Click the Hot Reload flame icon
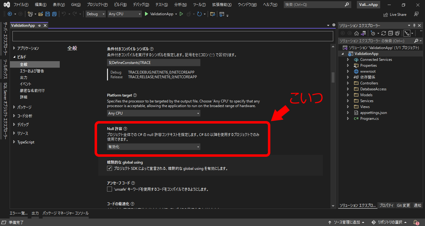This screenshot has height=226, width=425. pos(189,14)
